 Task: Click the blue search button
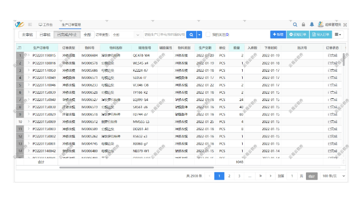(191, 34)
